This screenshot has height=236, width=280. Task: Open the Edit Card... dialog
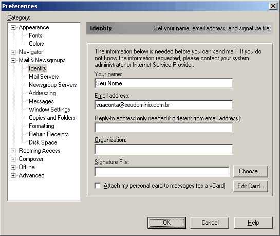point(251,186)
